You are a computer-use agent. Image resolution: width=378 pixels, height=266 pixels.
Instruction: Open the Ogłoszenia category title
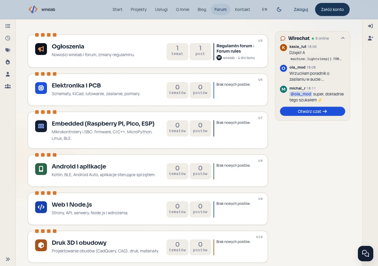pos(68,46)
